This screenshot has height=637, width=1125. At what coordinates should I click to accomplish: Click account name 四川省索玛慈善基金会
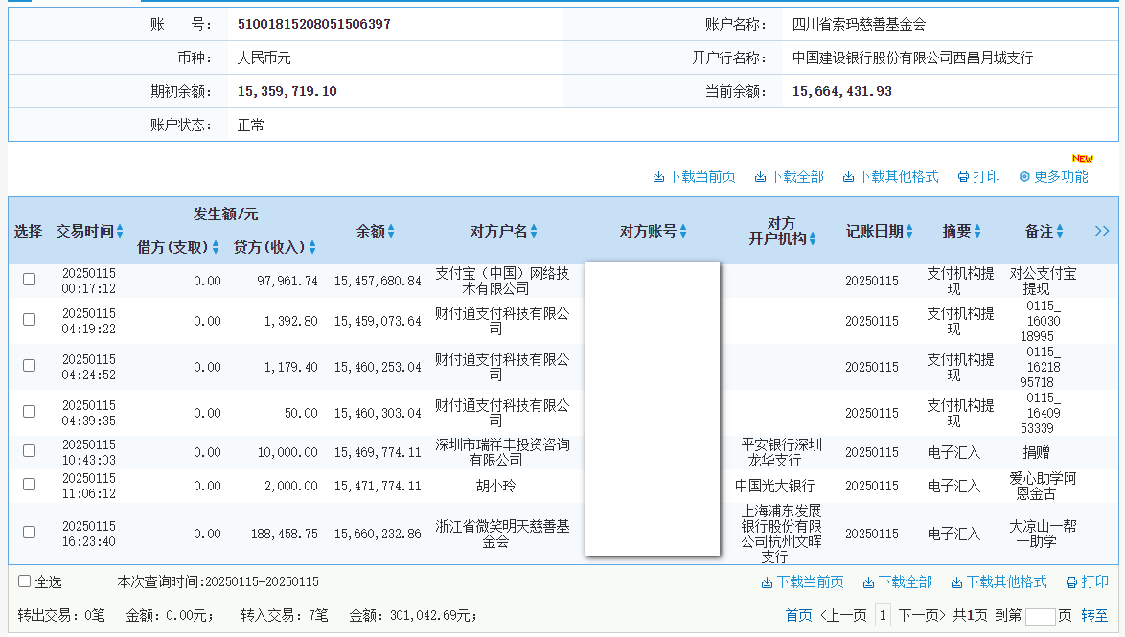tap(859, 24)
